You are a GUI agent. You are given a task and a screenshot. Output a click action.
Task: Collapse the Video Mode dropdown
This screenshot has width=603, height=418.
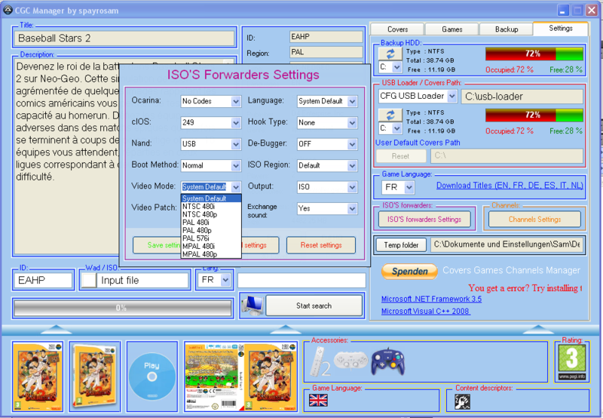tap(236, 187)
